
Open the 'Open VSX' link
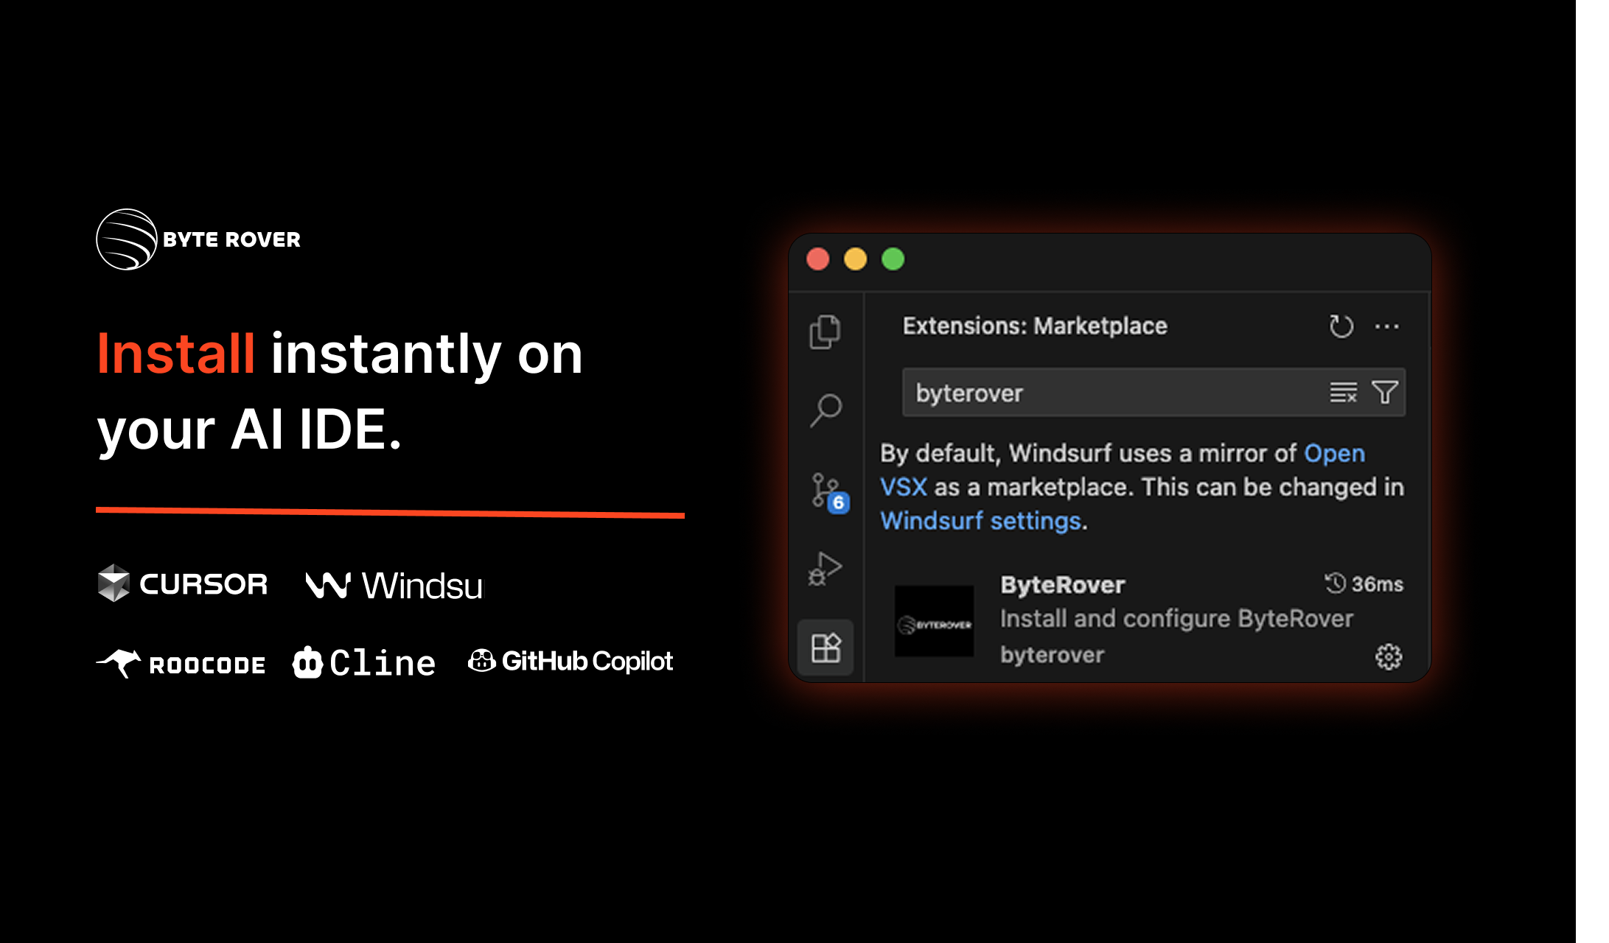pyautogui.click(x=1334, y=454)
